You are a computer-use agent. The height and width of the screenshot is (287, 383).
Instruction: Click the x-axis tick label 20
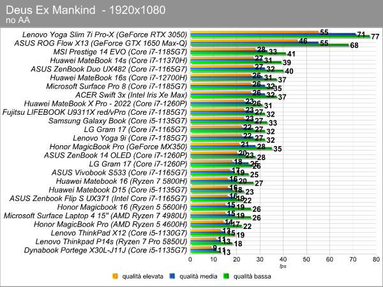coord(237,260)
